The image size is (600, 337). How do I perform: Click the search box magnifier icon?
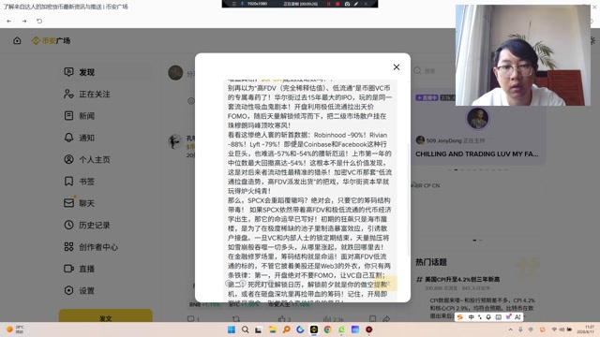[x=417, y=71]
